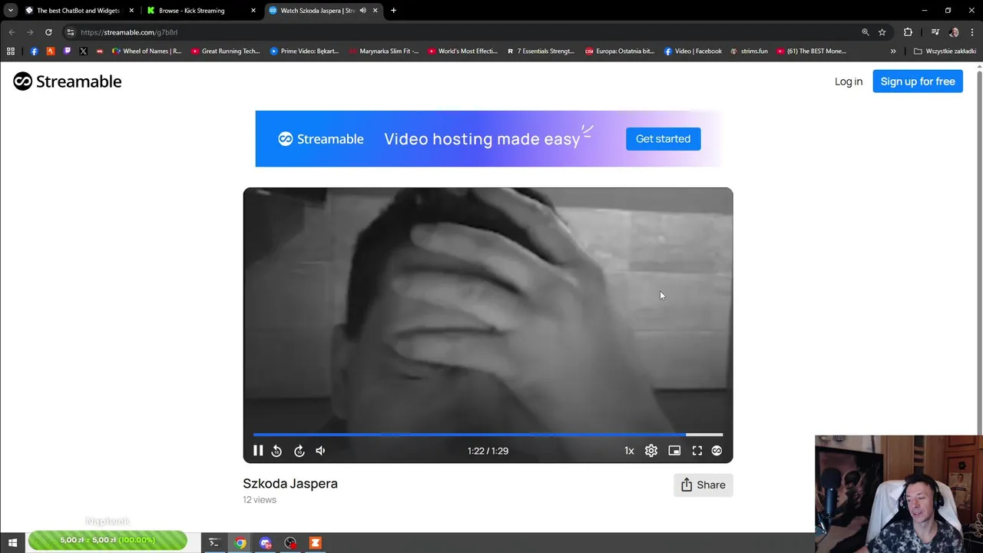Open Video | Facebook bookmark

693,51
